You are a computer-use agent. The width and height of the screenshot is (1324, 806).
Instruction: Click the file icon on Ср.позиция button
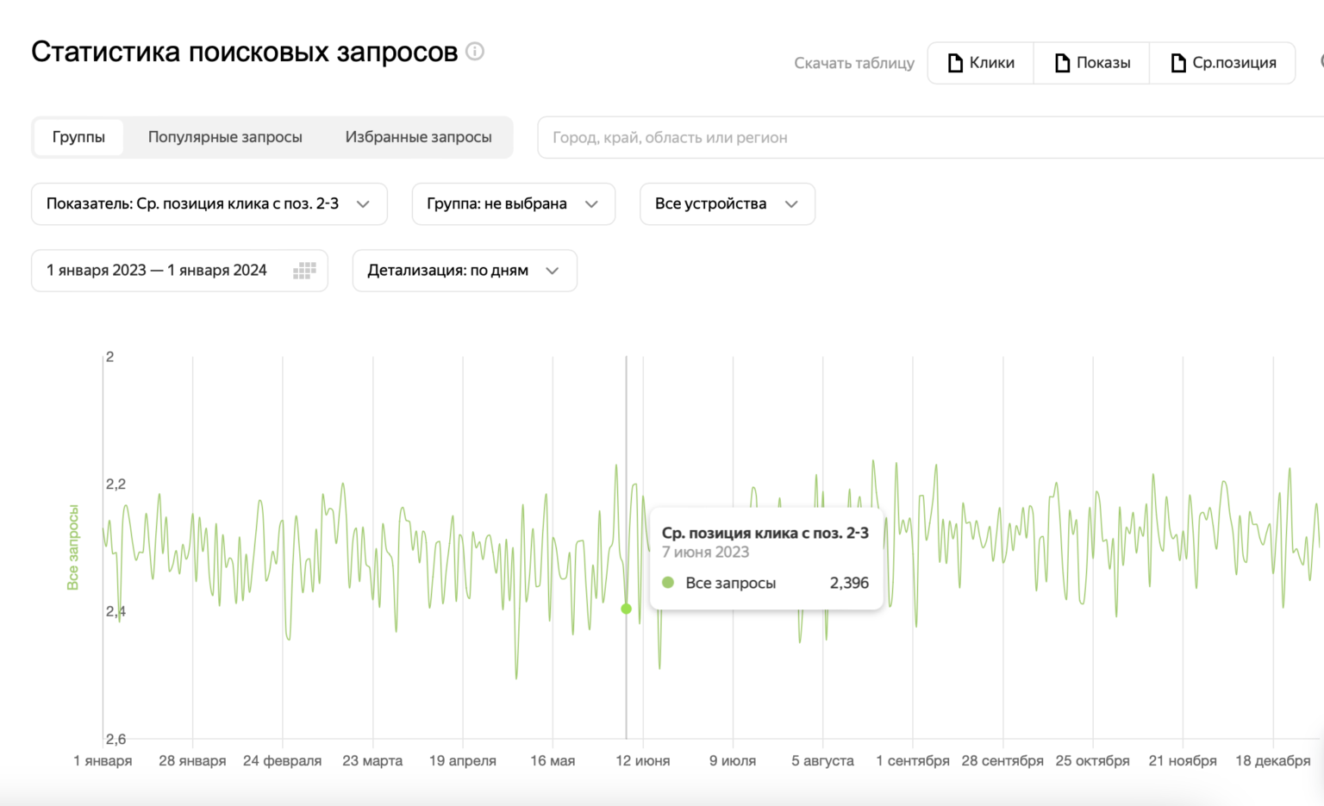click(1178, 63)
